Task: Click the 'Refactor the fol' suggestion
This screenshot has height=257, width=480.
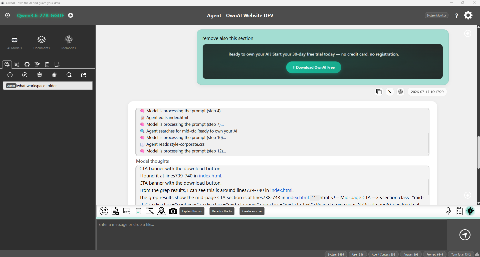Action: coord(222,211)
